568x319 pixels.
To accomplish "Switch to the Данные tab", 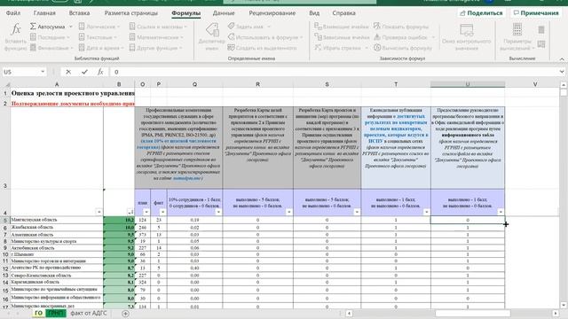I will (x=224, y=13).
